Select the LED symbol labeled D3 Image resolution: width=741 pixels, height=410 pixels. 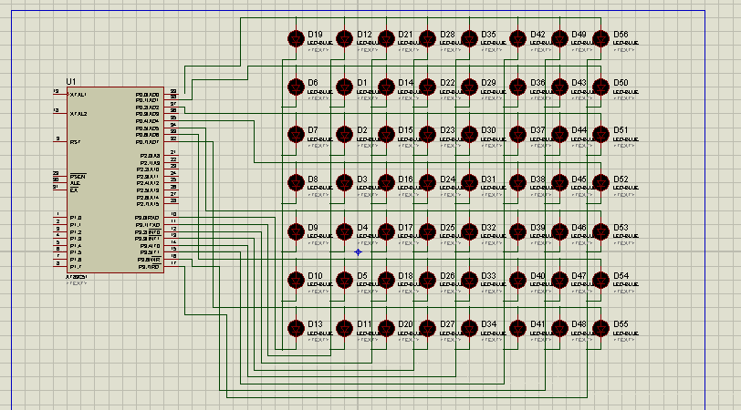pos(345,183)
